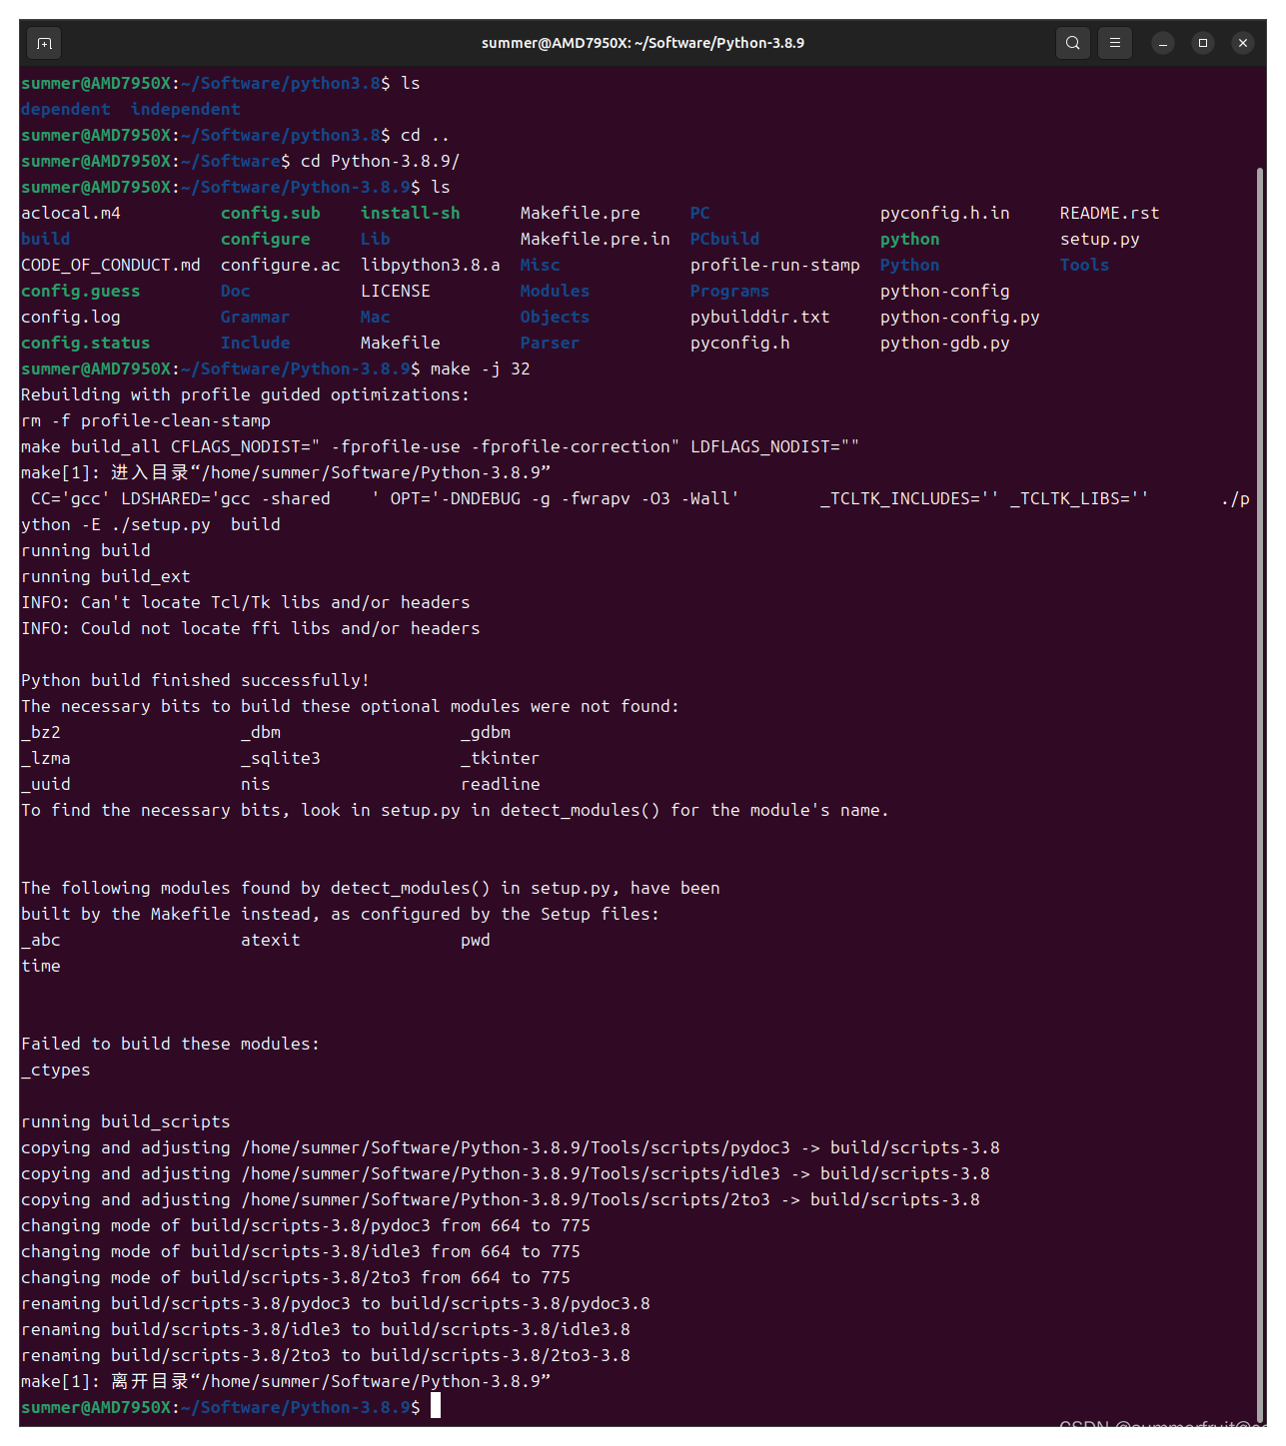Viewport: 1286px width, 1446px height.
Task: Click the 'Parser' directory name
Action: pyautogui.click(x=551, y=343)
